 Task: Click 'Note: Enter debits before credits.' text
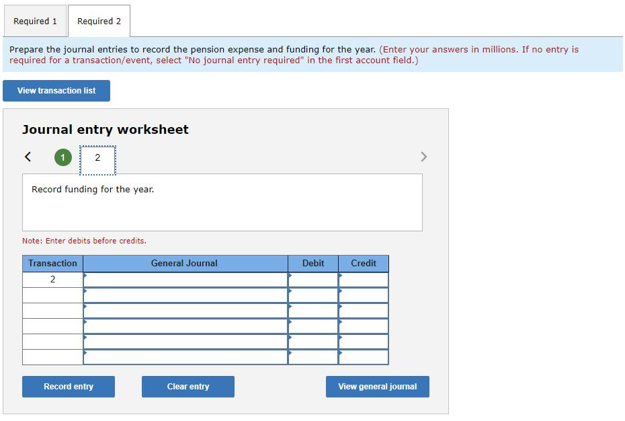pyautogui.click(x=84, y=241)
